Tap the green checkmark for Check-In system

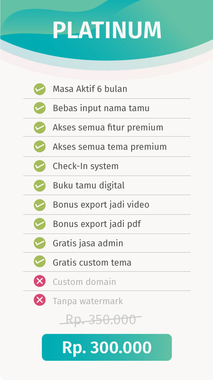point(40,166)
